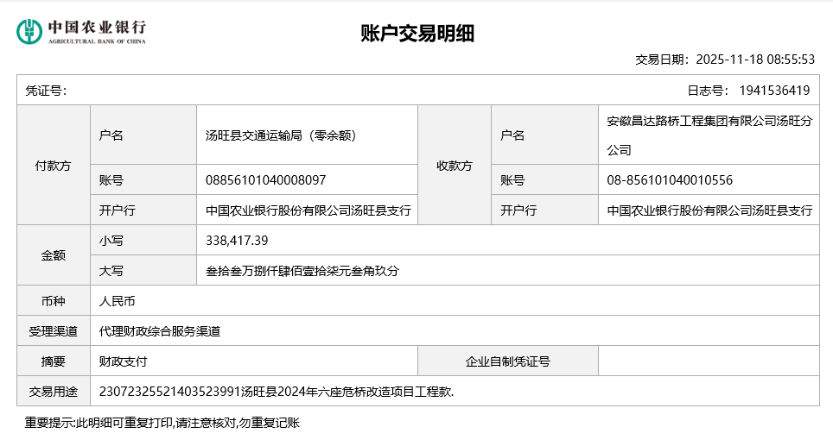
Task: Click the currency value 人民币
Action: pyautogui.click(x=117, y=301)
